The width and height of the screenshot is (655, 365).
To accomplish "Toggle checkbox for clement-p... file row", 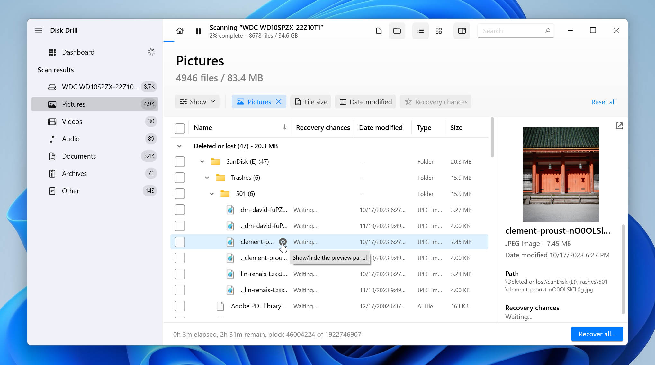I will [x=179, y=242].
